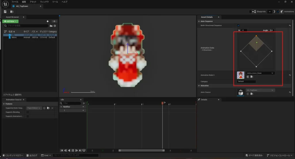Open the アセット menu

tap(33, 2)
